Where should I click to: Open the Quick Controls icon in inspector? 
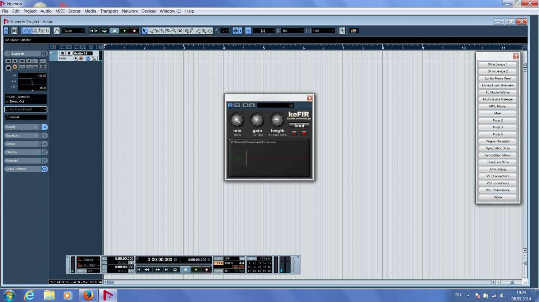(45, 169)
